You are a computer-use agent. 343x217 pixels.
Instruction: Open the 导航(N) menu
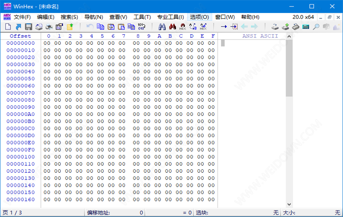coord(94,17)
